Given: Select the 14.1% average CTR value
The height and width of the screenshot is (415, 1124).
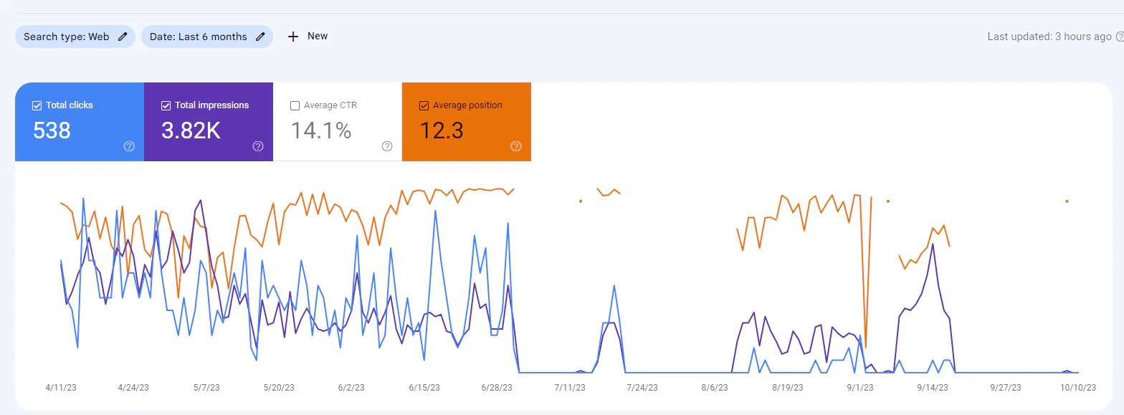Looking at the screenshot, I should pos(320,130).
